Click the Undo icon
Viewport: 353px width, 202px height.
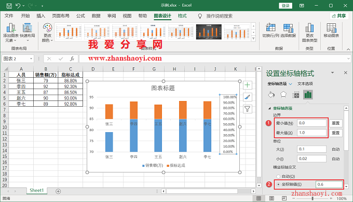click(18, 6)
